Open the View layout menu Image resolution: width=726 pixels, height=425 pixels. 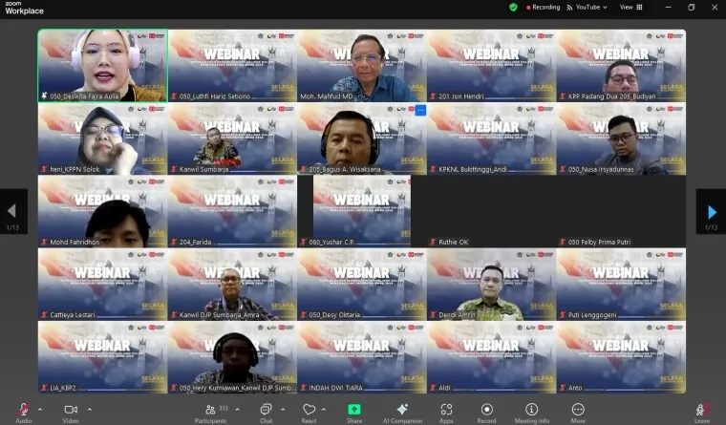click(x=630, y=7)
